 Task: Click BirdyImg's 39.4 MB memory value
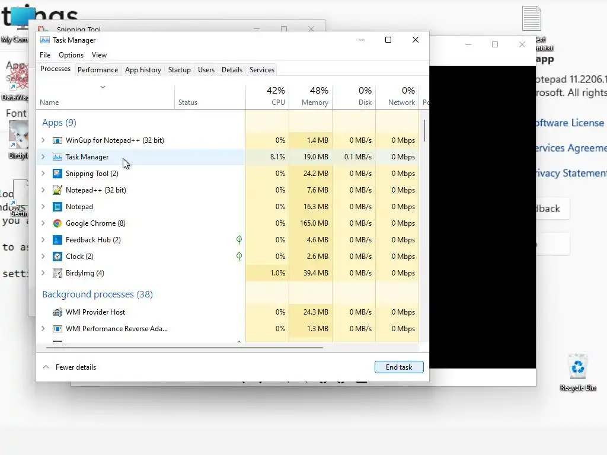tap(316, 273)
